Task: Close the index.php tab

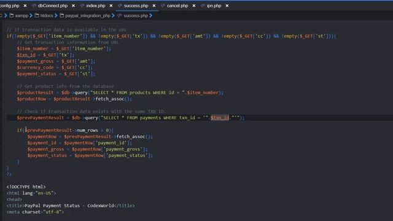Action: pos(111,6)
